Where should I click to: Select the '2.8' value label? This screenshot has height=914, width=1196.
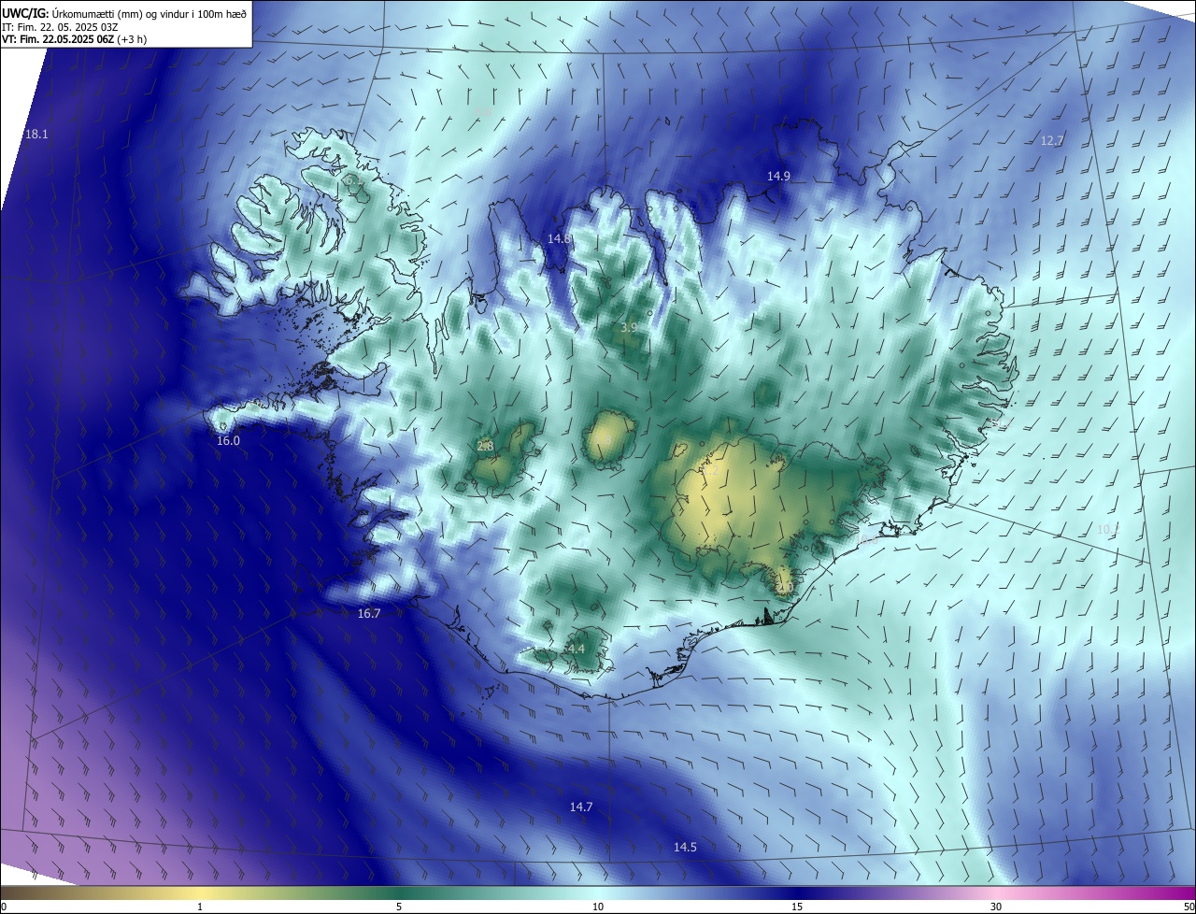(485, 447)
